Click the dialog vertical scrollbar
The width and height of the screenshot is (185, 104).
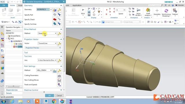(x=64, y=39)
